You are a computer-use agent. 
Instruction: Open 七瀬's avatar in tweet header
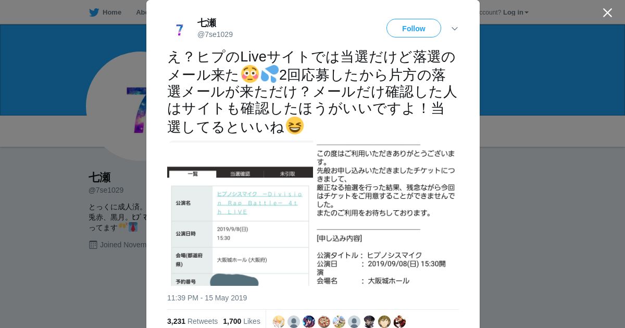pos(180,29)
